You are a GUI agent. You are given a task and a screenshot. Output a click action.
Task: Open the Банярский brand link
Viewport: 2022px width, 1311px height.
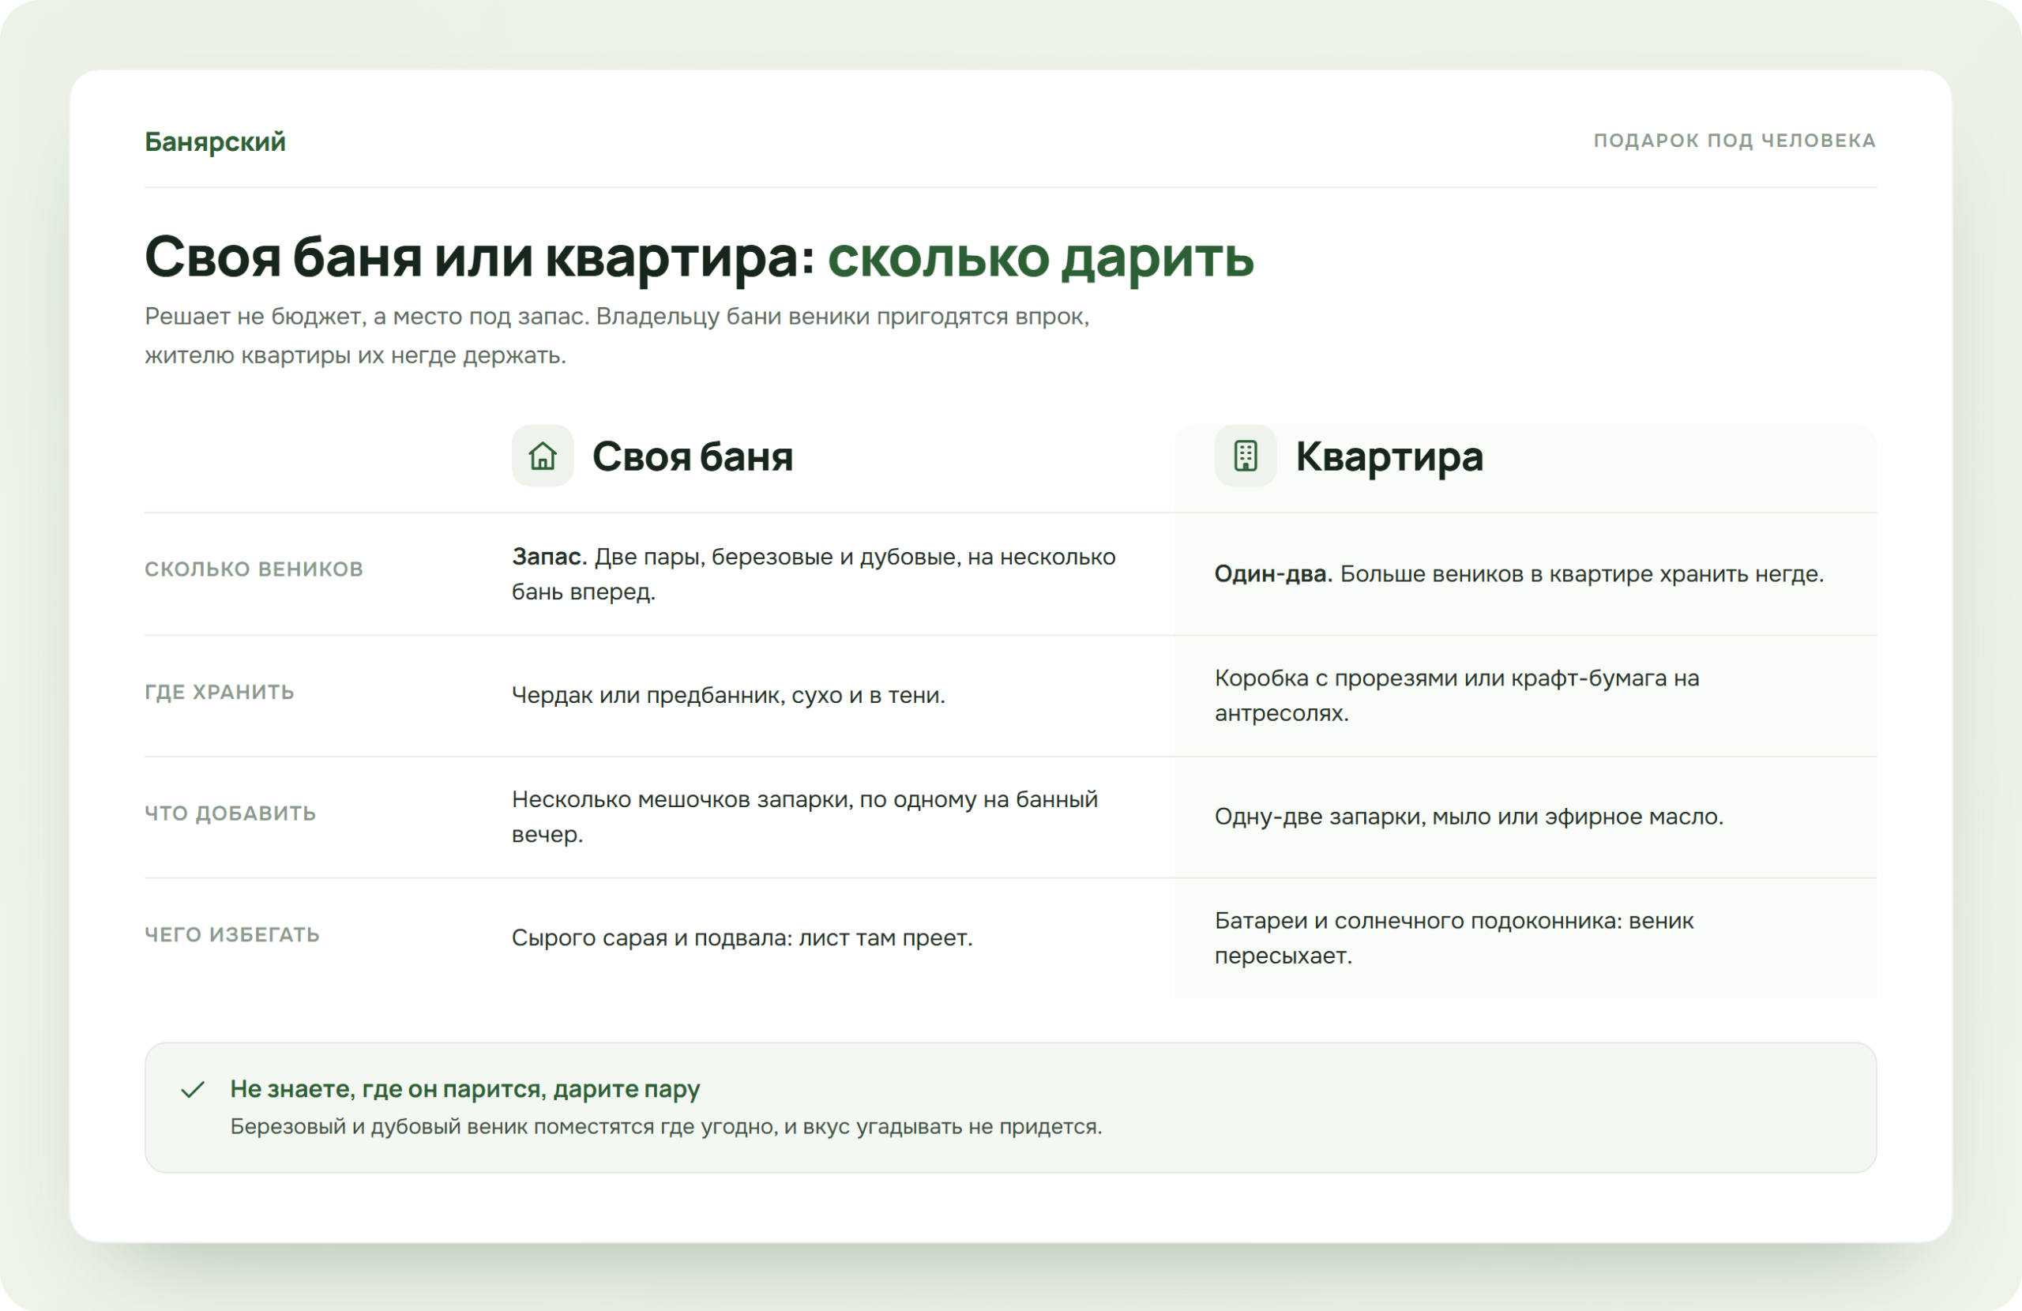(x=215, y=141)
